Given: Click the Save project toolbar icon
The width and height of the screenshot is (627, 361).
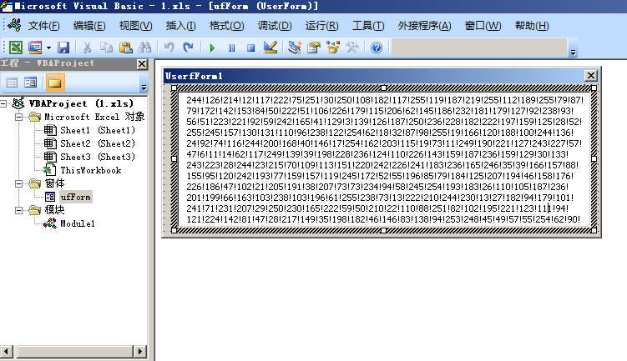Looking at the screenshot, I should (63, 48).
